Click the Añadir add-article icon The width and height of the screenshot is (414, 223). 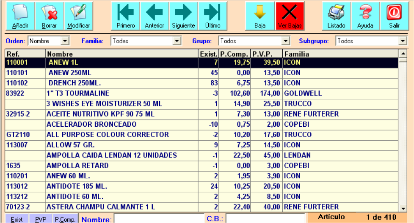[x=20, y=16]
